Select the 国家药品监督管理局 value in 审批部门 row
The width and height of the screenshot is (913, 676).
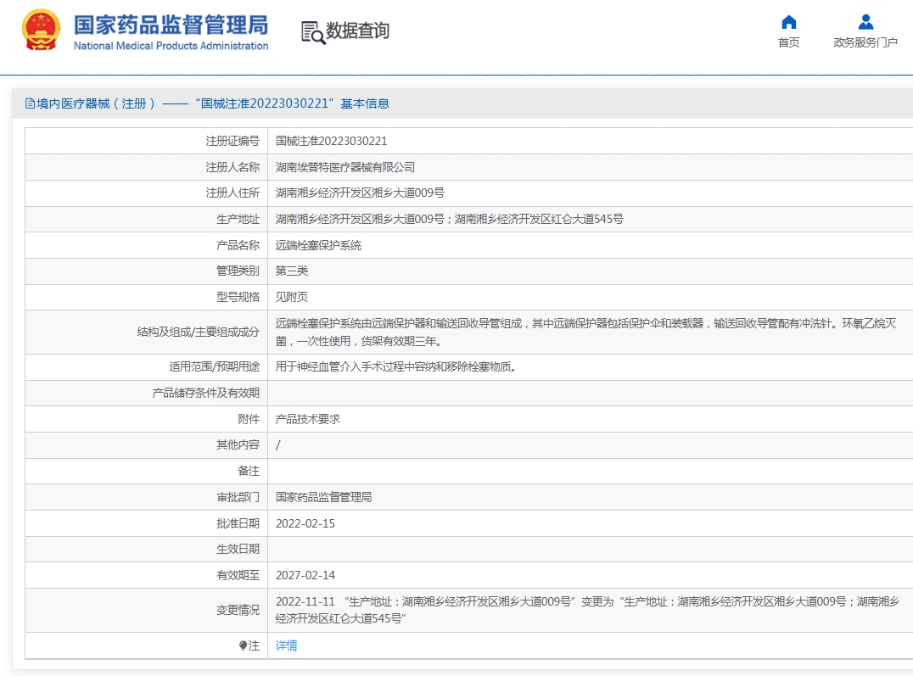click(x=324, y=497)
